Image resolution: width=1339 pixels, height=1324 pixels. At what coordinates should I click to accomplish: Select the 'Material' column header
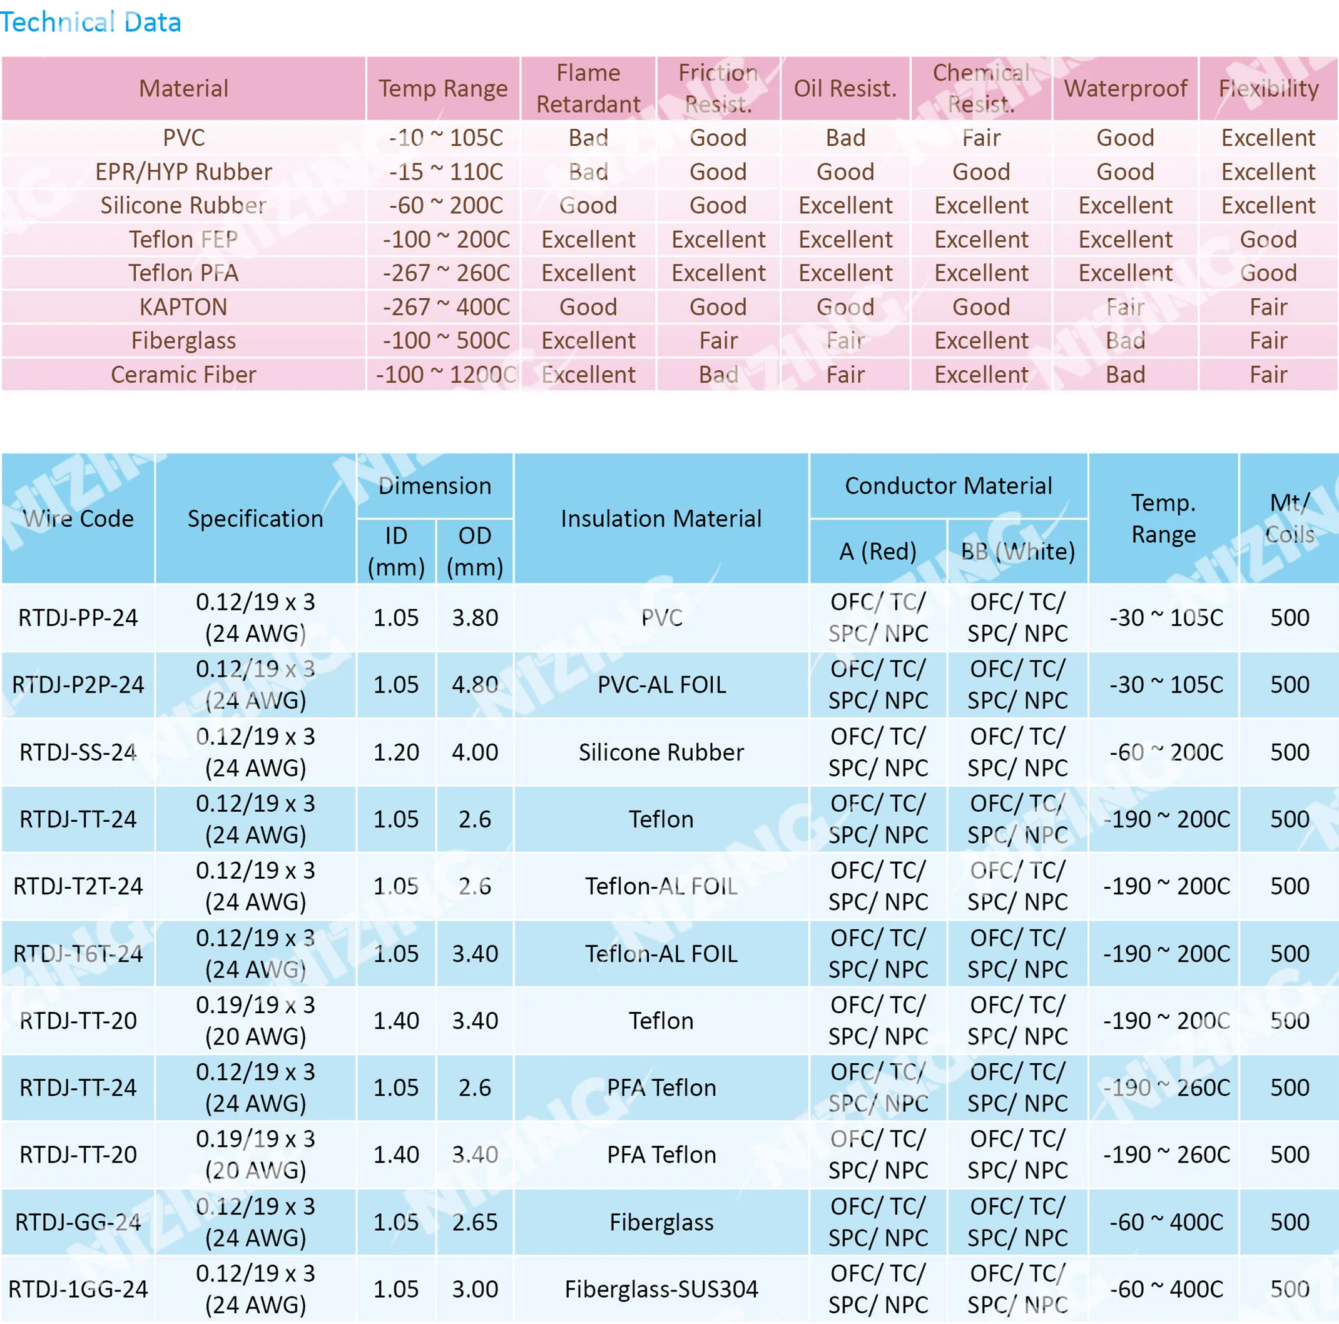[x=184, y=89]
